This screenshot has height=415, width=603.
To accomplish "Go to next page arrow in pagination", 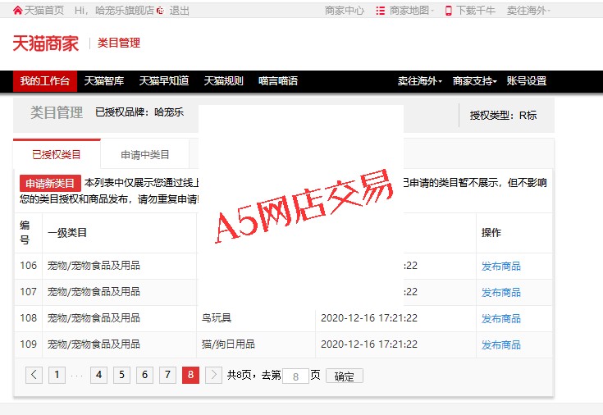I will coord(213,375).
